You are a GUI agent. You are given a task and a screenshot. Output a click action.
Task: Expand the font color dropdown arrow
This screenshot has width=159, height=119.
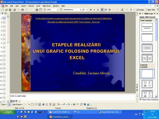[134, 10]
